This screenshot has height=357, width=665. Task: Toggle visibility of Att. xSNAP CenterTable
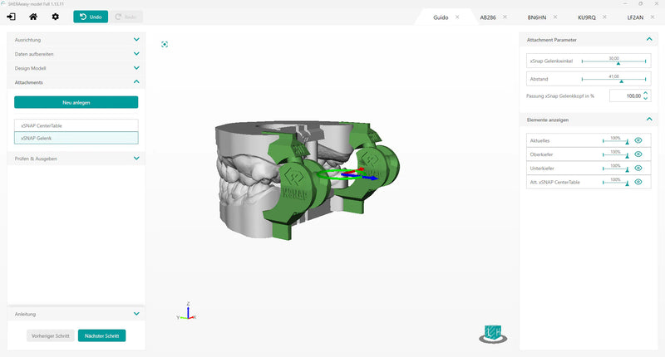[638, 182]
